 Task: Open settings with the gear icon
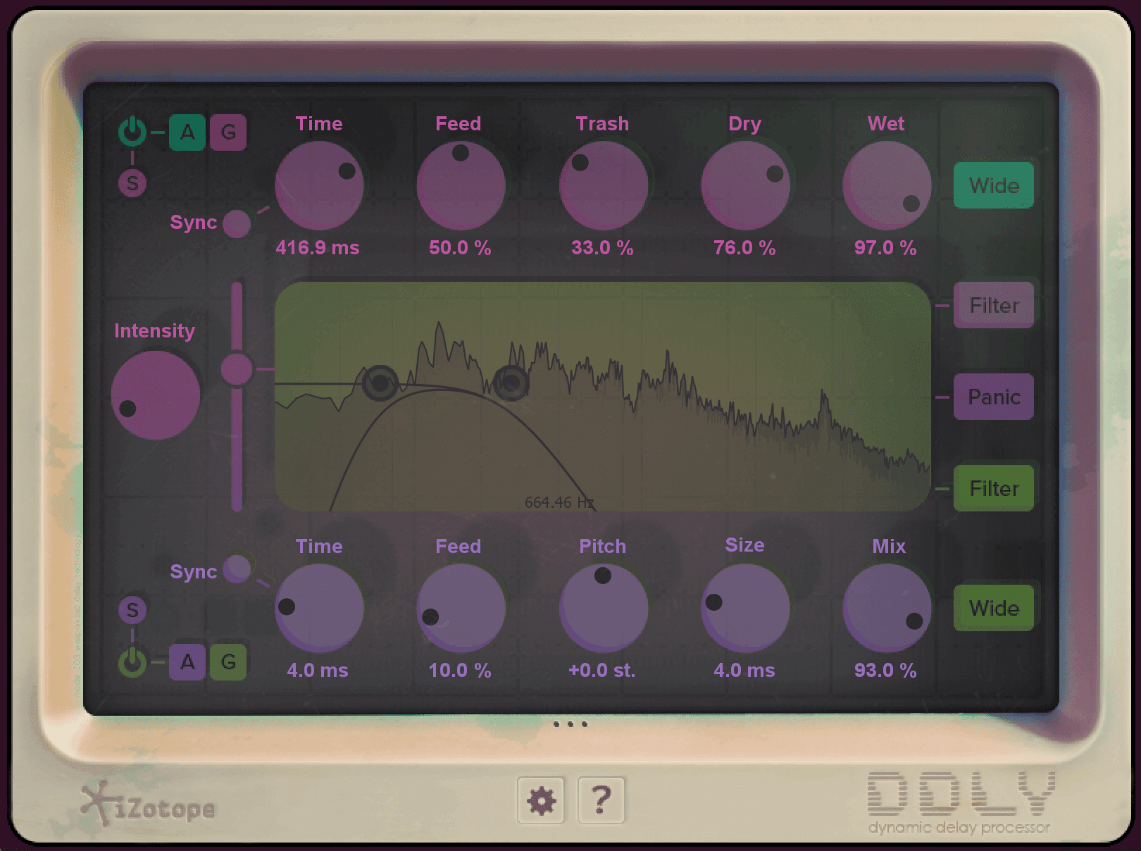click(541, 800)
